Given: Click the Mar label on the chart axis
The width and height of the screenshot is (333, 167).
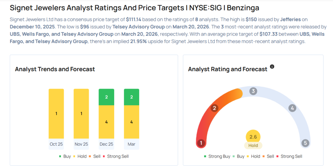Looking at the screenshot, I should coord(131,144).
